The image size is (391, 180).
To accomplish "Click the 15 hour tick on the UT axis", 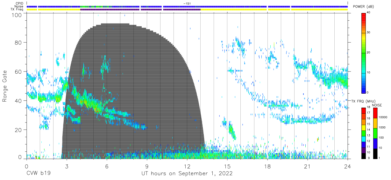I will point(227,166).
